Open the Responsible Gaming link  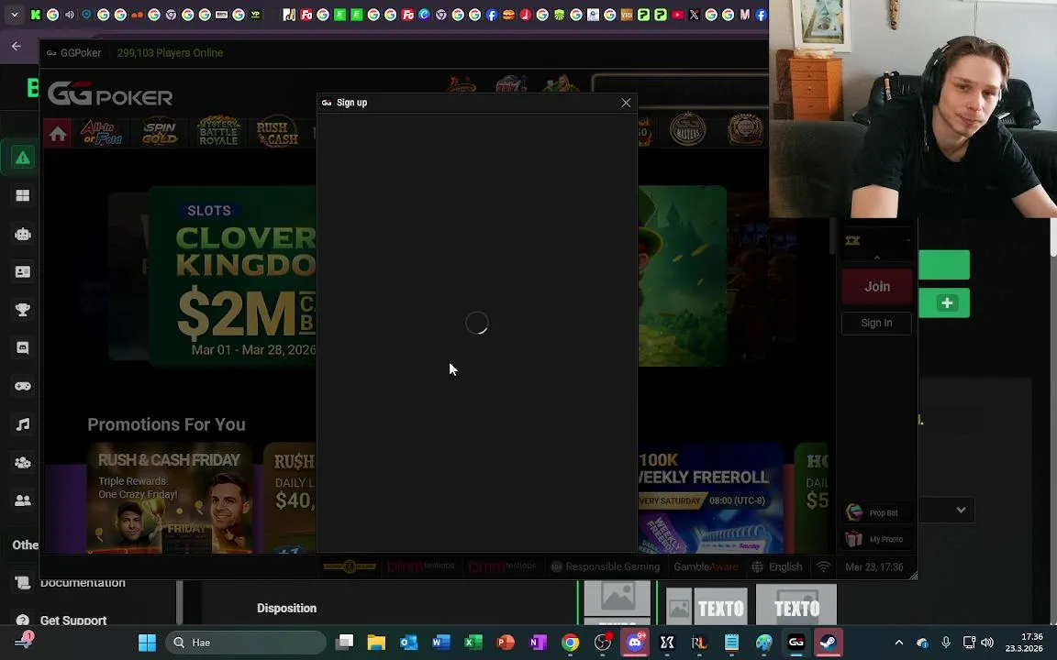click(606, 567)
